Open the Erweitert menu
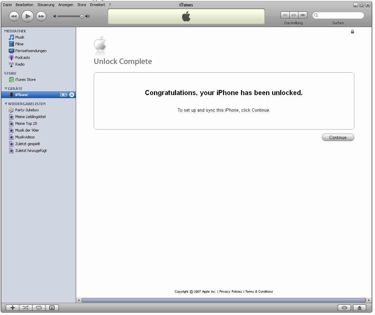Image resolution: width=375 pixels, height=315 pixels. tap(97, 5)
